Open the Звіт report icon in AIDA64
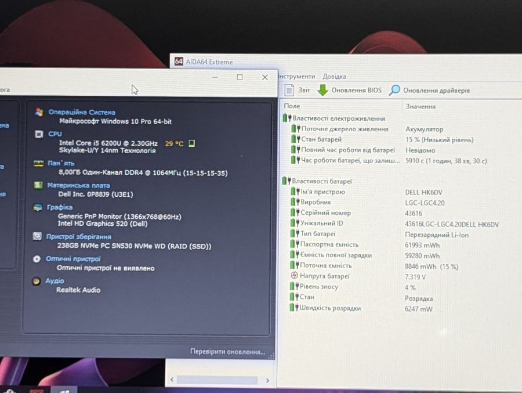 coord(289,90)
